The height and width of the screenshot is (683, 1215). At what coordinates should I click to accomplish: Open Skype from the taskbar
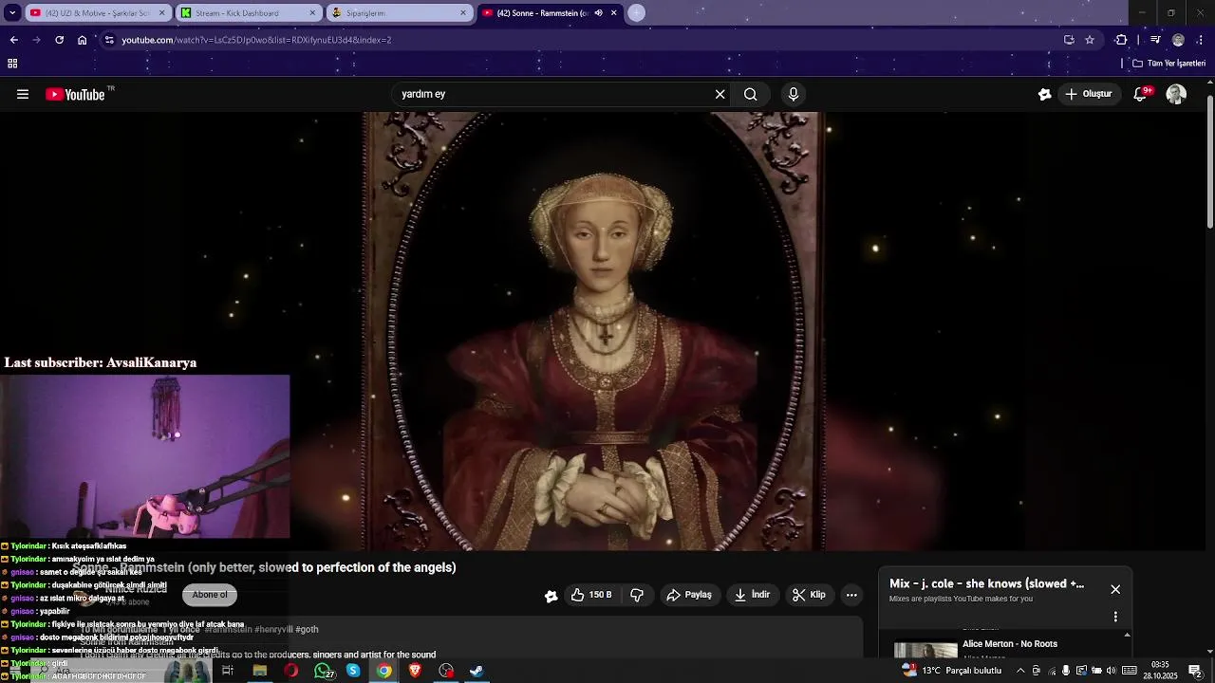[353, 671]
